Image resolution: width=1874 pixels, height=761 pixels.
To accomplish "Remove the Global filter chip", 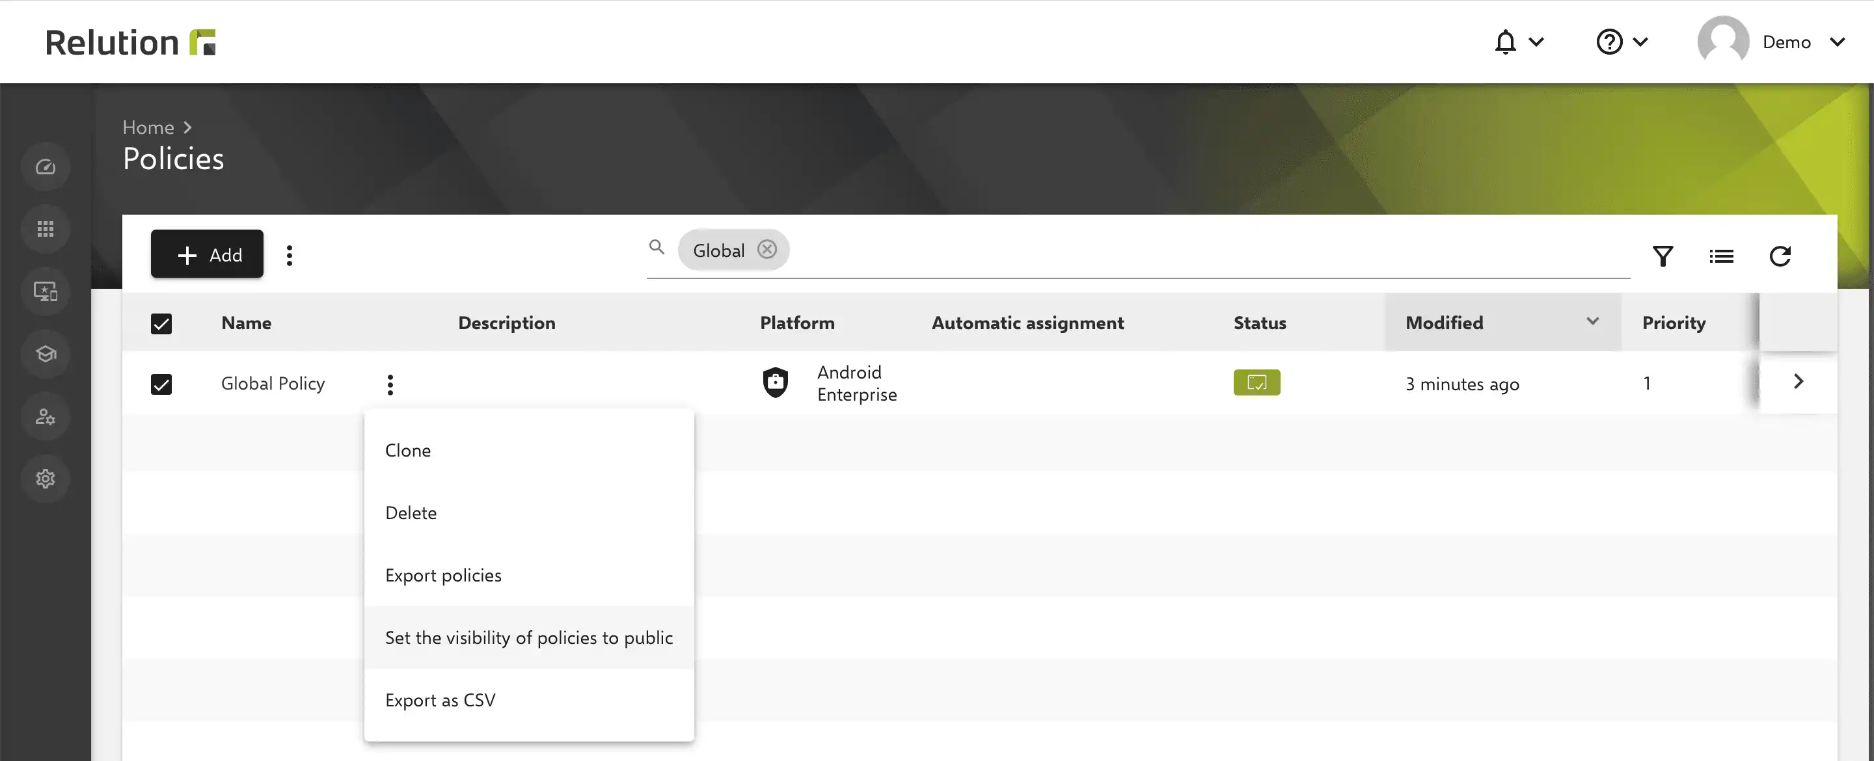I will tap(767, 250).
